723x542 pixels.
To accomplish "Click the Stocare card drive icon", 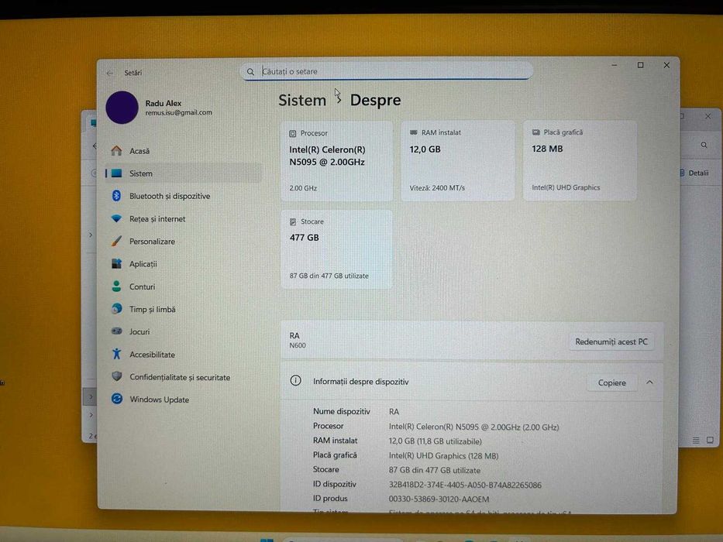I will 293,222.
